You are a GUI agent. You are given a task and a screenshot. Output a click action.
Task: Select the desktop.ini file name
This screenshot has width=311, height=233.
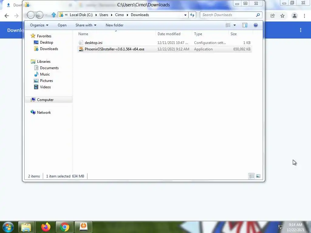coord(94,42)
